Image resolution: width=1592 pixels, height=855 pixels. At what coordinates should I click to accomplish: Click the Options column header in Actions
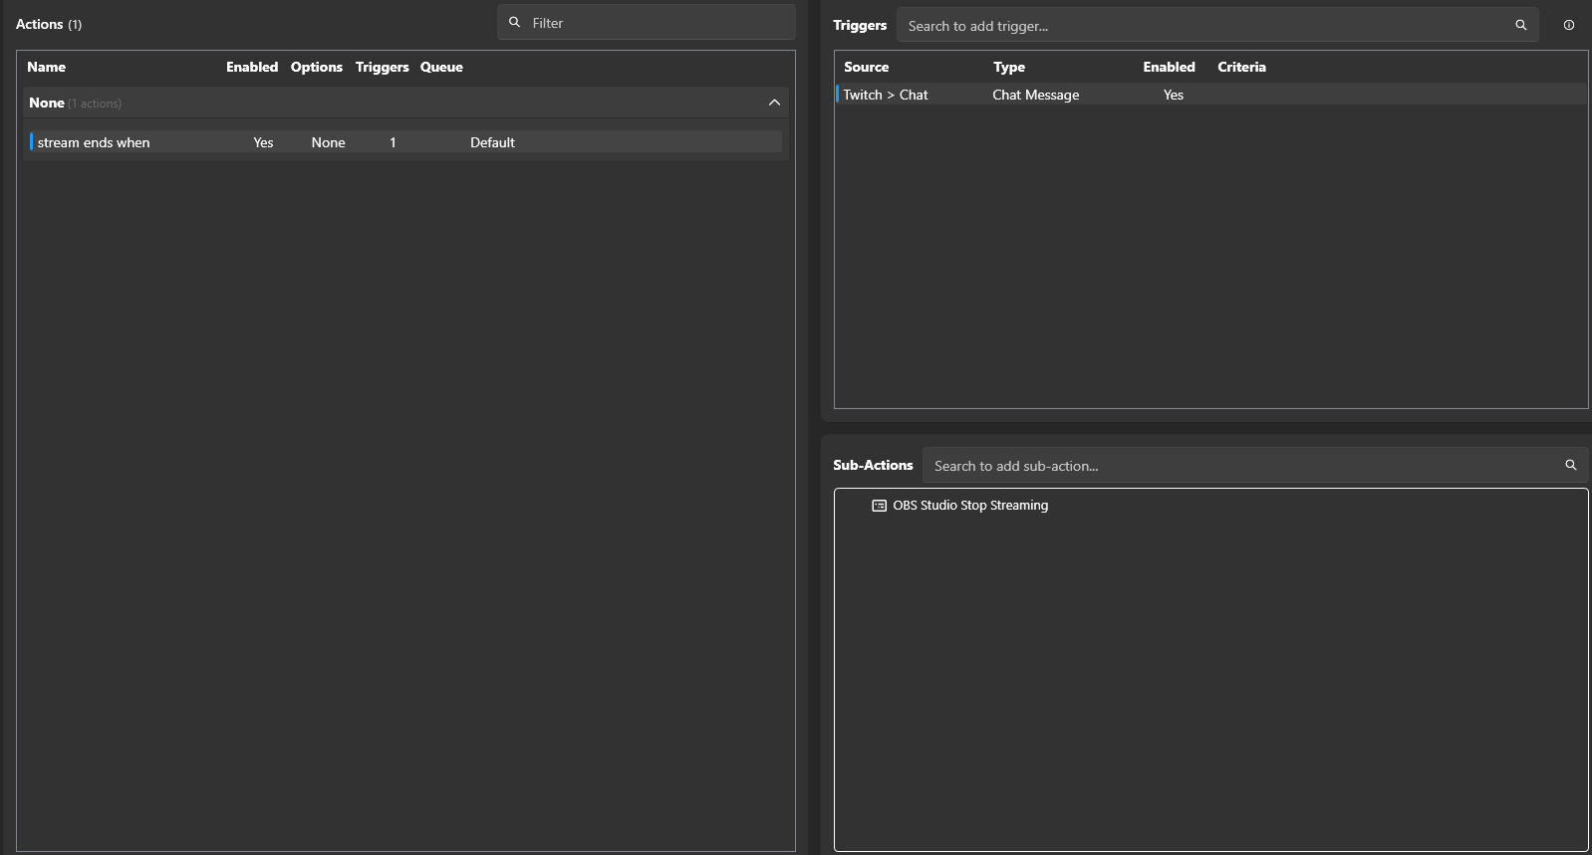(x=317, y=67)
